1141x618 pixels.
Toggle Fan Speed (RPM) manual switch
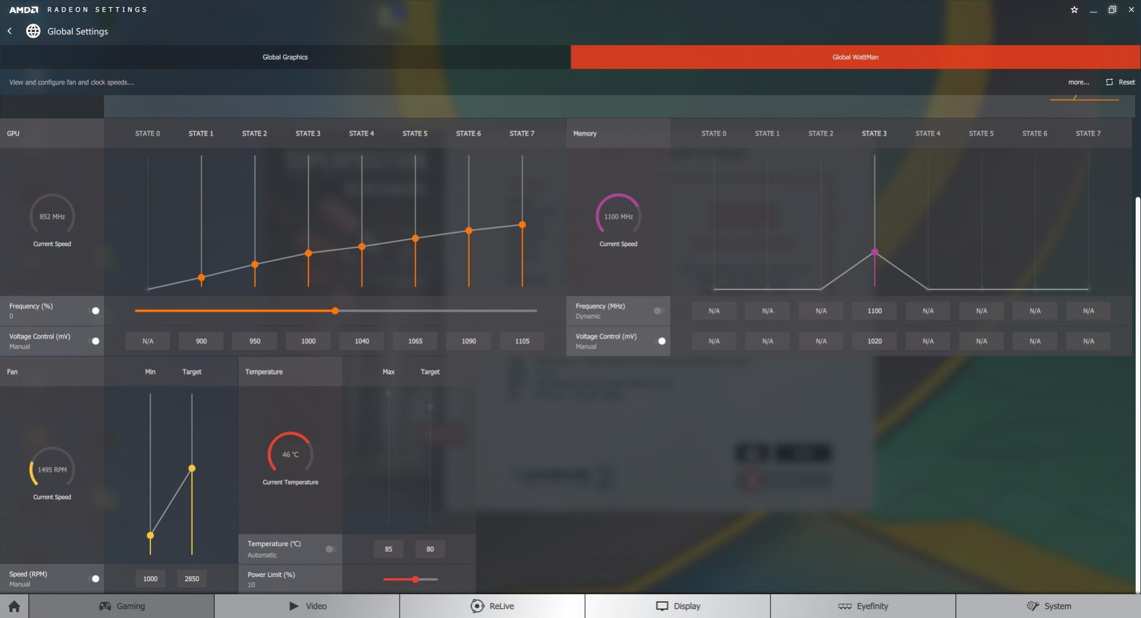(x=94, y=579)
